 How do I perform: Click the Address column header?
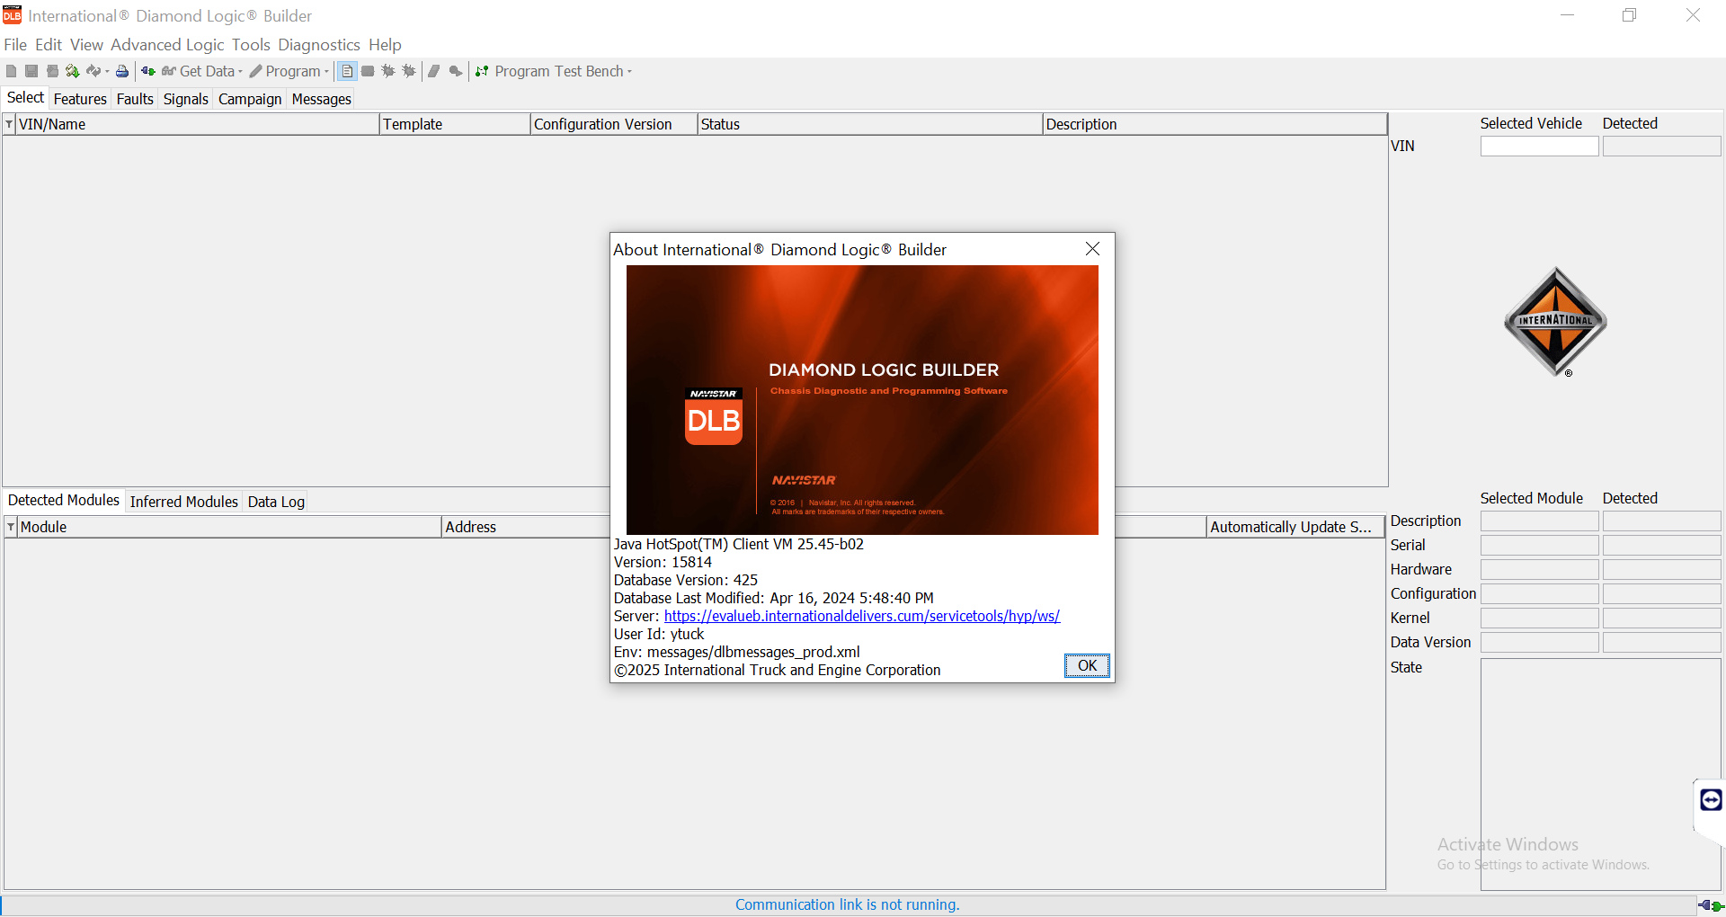pos(526,527)
